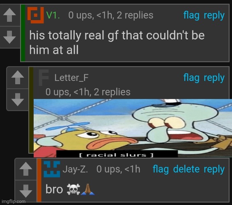Image resolution: width=232 pixels, height=205 pixels.
Task: Open Jay-Z.'s blue avatar icon
Action: [52, 169]
